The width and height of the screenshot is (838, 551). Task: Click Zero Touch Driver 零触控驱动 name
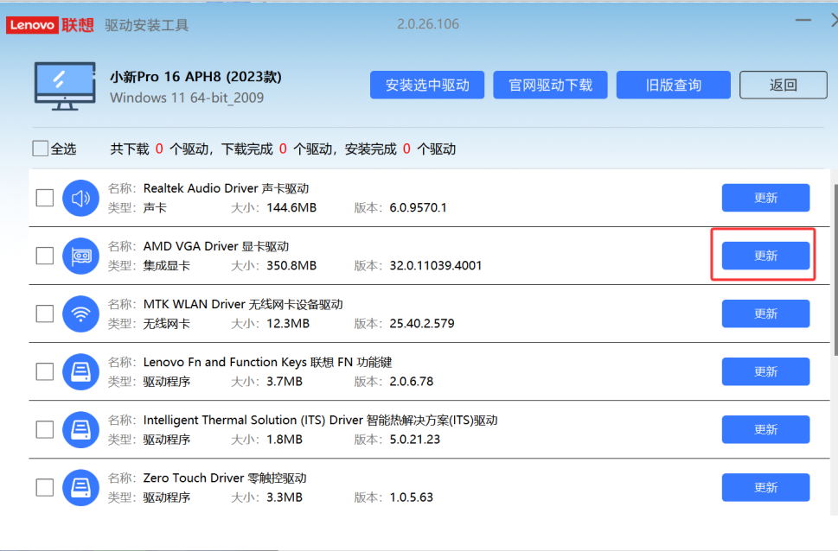click(x=225, y=478)
